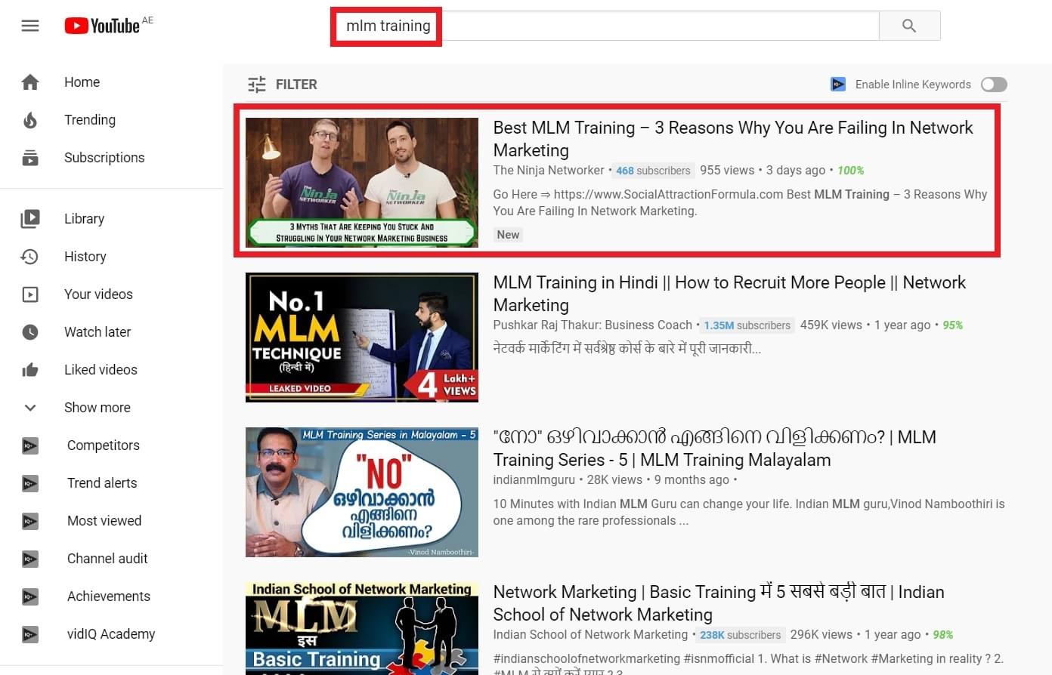
Task: Click the search magnifier button
Action: pos(909,26)
